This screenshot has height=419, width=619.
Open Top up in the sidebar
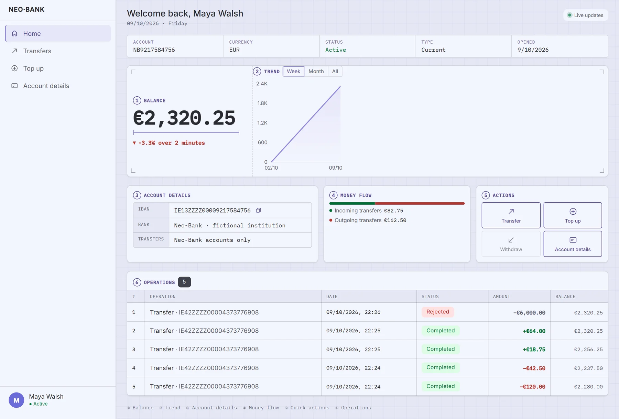coord(58,68)
